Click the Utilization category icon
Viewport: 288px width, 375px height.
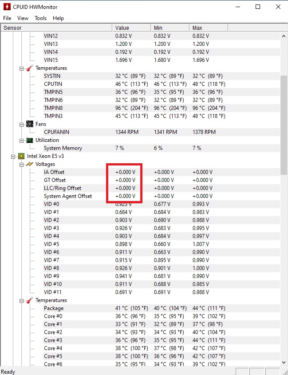tap(30, 140)
